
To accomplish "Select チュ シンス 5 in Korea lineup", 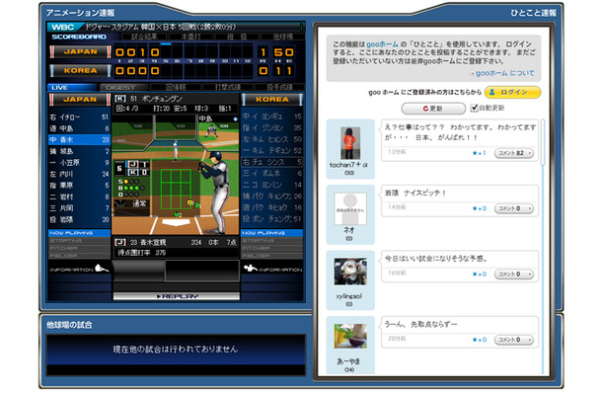I will click(x=271, y=162).
